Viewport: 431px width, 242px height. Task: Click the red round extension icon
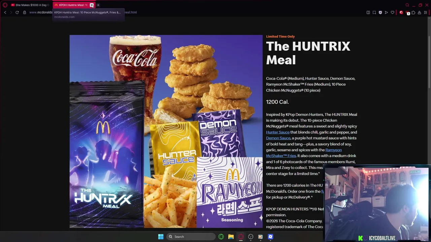pos(401,12)
